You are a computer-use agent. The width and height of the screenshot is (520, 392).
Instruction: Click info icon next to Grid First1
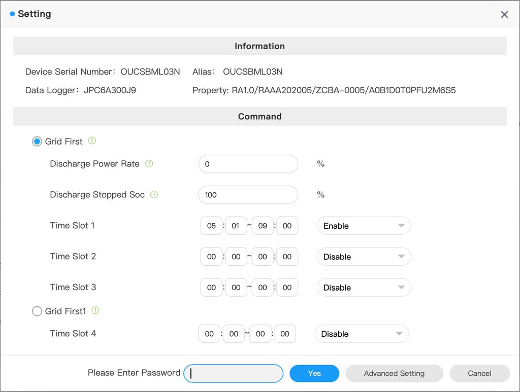[95, 310]
